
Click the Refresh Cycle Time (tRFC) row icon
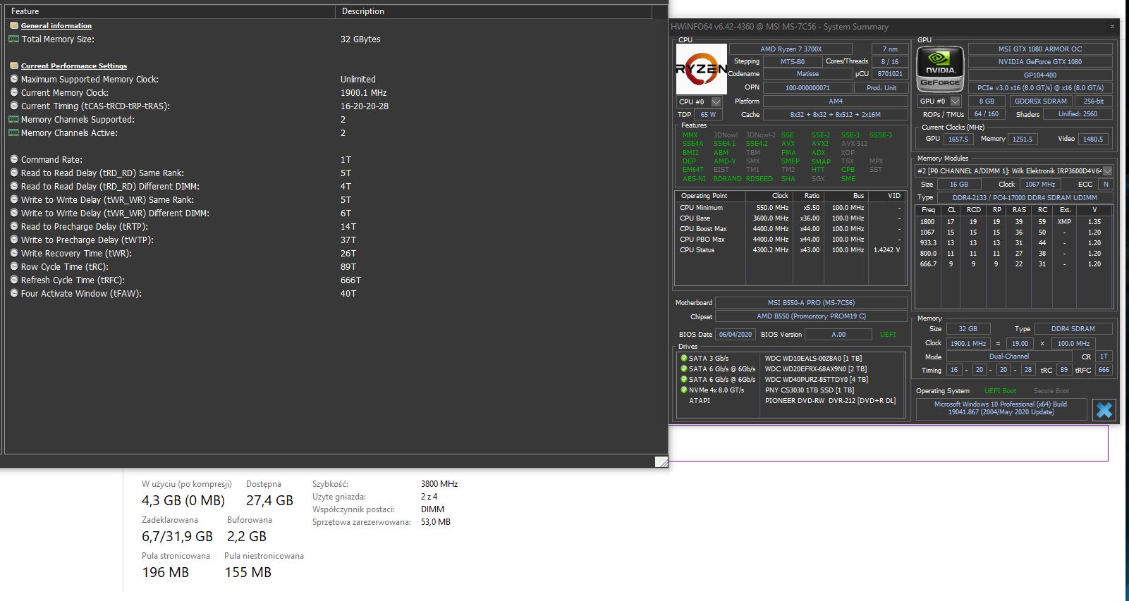coord(14,280)
